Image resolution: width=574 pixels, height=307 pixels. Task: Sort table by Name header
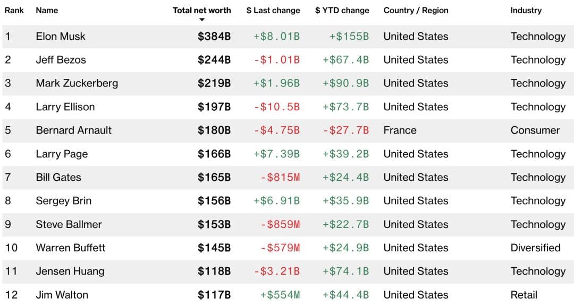pos(47,10)
